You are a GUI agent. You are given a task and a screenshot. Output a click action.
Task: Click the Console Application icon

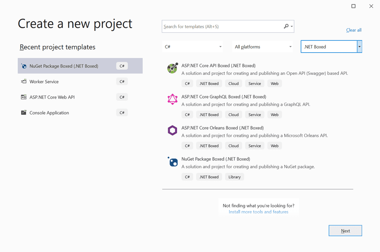click(23, 112)
